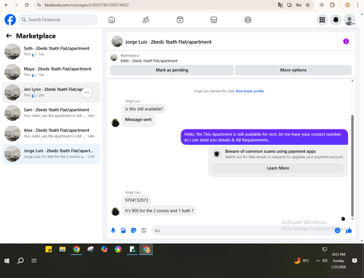Follow the View buyer profile link
This screenshot has width=364, height=278.
click(250, 91)
